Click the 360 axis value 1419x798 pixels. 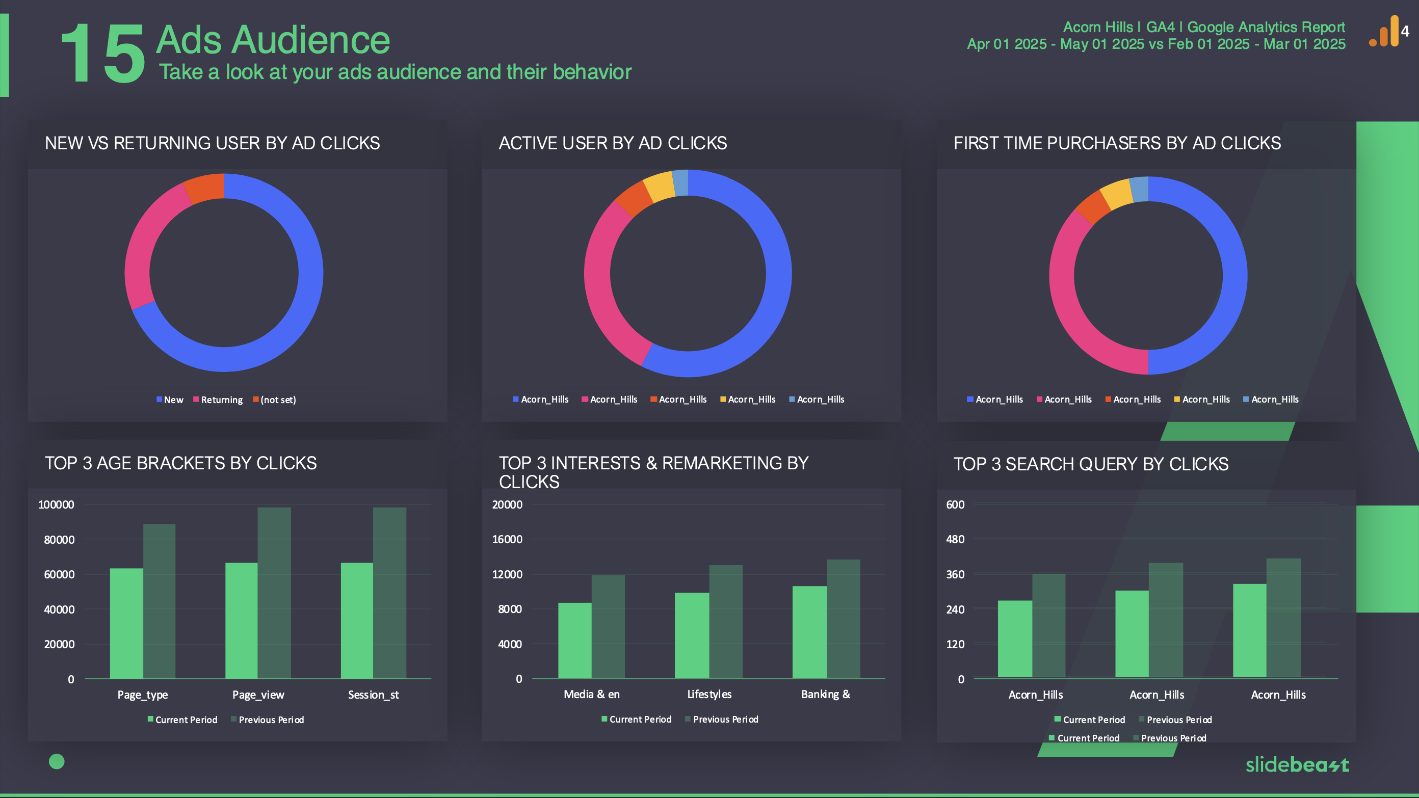pos(955,574)
